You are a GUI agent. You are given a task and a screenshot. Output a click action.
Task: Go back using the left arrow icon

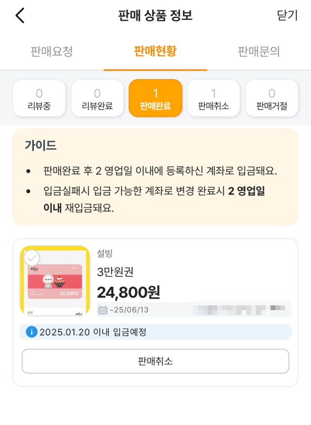pyautogui.click(x=20, y=15)
